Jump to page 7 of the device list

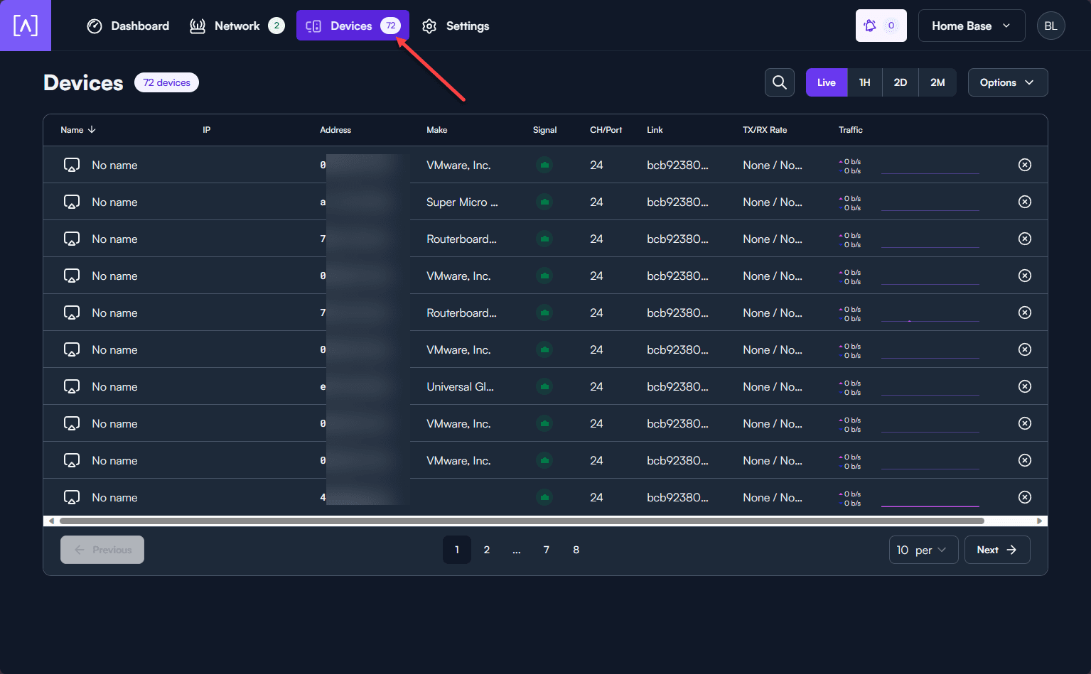pyautogui.click(x=547, y=550)
